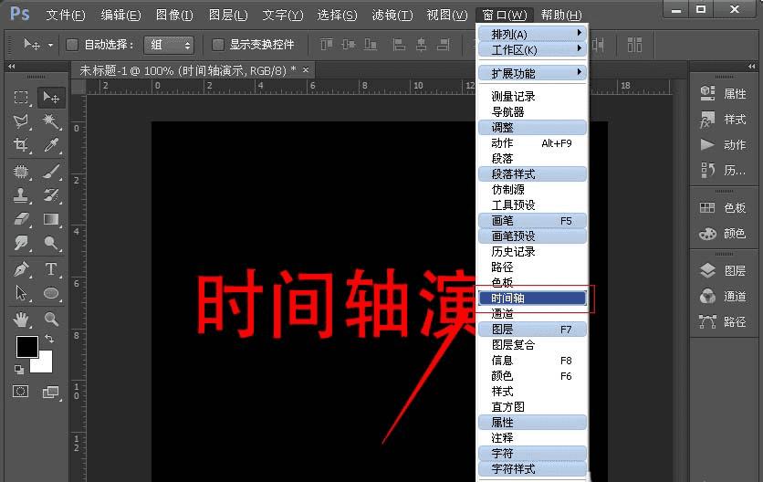Viewport: 763px width, 482px height.
Task: Expand the 工作区(K) submenu
Action: tap(532, 49)
